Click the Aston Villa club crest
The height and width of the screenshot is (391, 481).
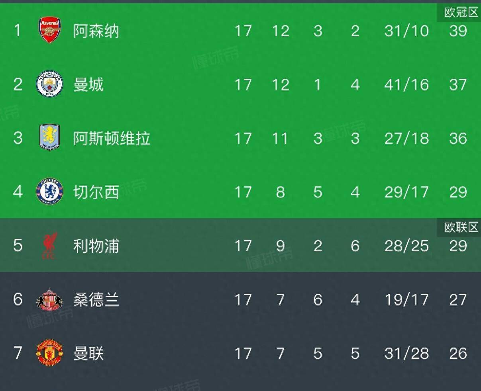point(49,138)
